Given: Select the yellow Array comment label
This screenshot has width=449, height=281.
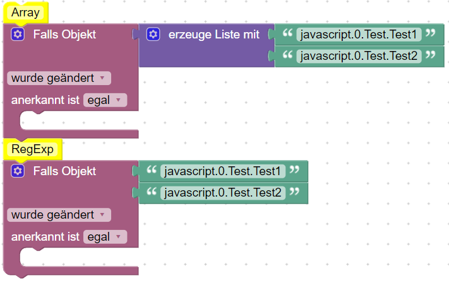Looking at the screenshot, I should 27,13.
